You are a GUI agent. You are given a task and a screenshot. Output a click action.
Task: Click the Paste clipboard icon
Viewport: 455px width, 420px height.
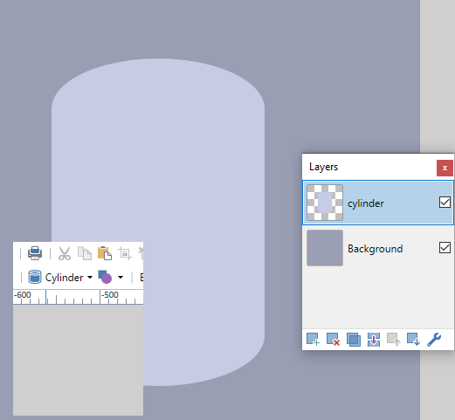[x=105, y=253]
